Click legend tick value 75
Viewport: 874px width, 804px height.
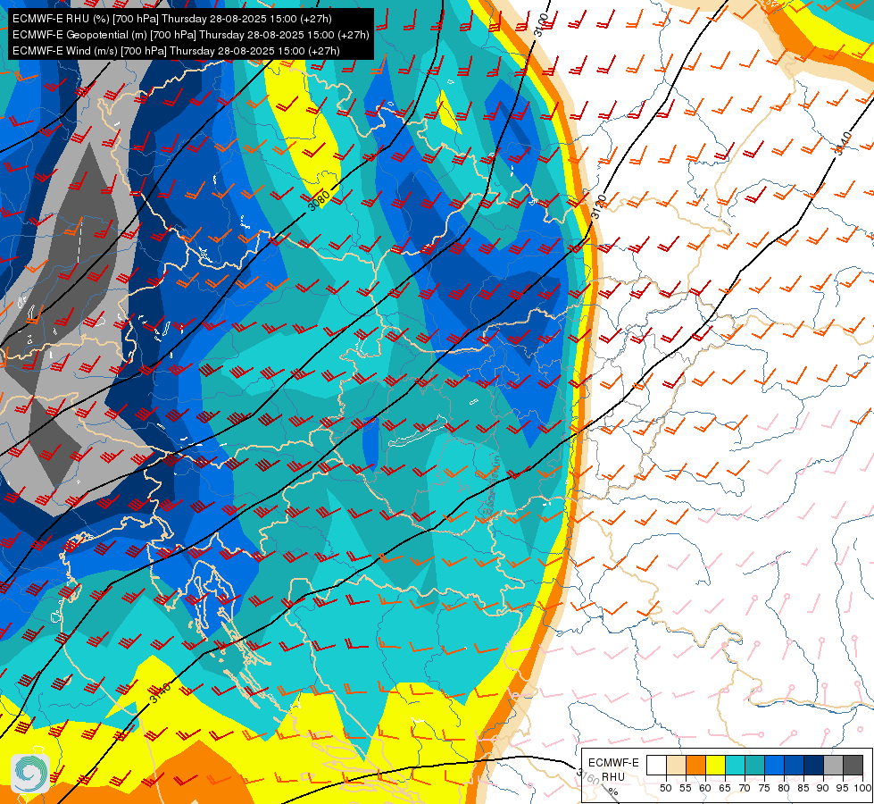[x=764, y=788]
